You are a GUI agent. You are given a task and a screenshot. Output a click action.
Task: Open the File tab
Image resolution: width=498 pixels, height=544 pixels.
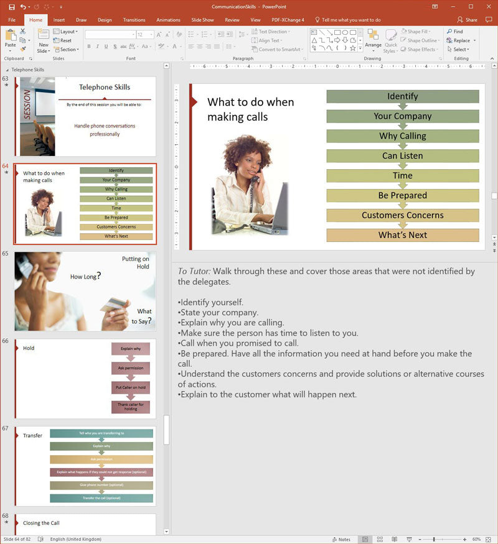point(12,20)
